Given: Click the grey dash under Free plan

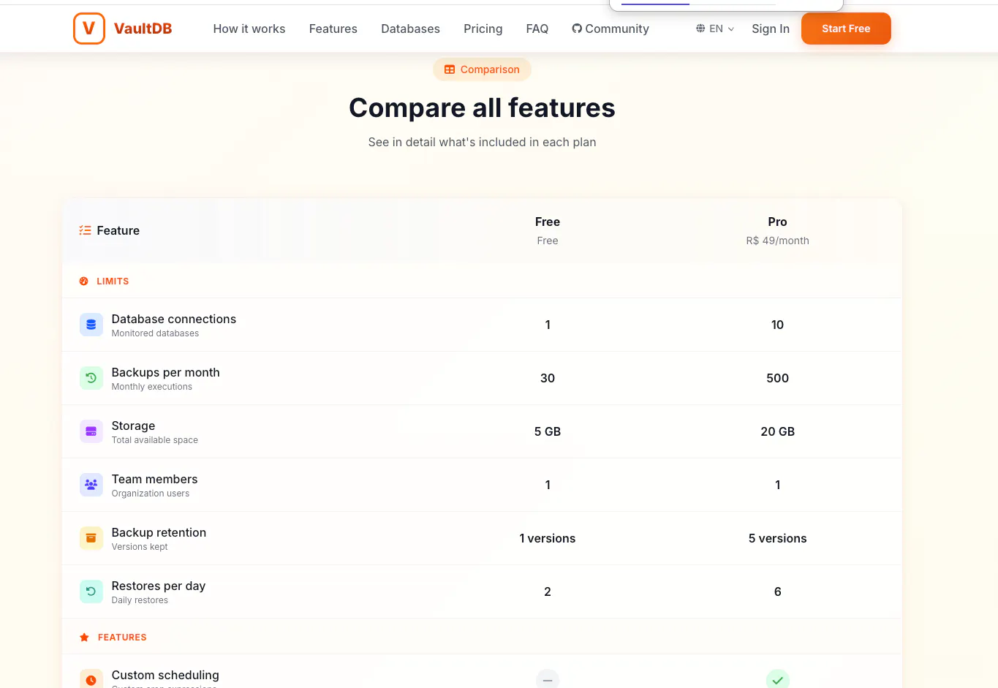Looking at the screenshot, I should [548, 679].
